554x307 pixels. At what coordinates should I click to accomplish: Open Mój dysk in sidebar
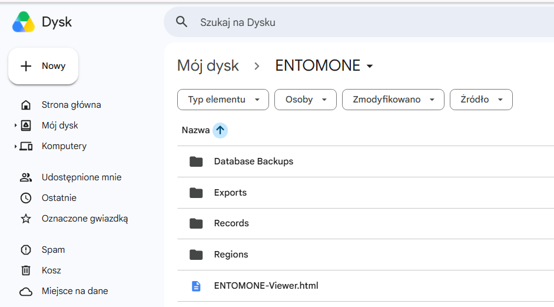pyautogui.click(x=59, y=126)
